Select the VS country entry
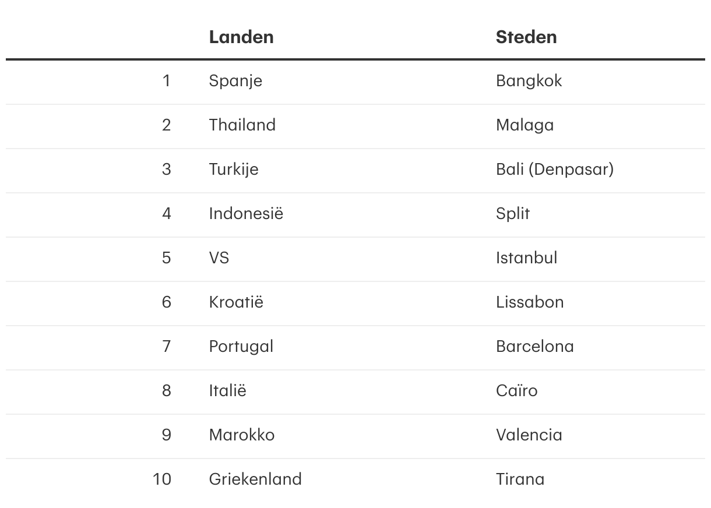The width and height of the screenshot is (711, 508). coord(219,258)
